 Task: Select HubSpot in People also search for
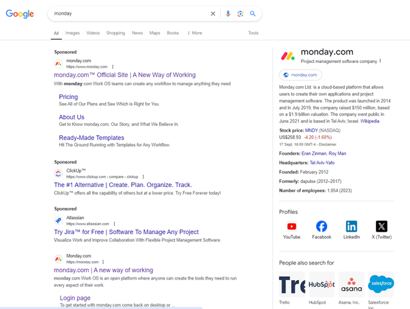click(x=321, y=288)
